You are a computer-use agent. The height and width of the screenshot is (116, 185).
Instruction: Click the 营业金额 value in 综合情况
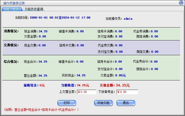43,76
